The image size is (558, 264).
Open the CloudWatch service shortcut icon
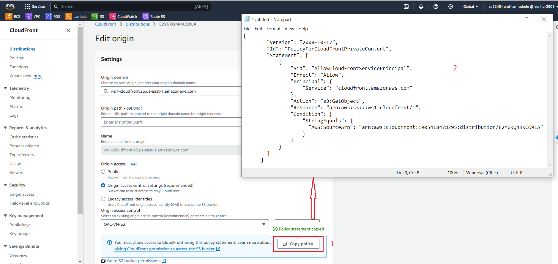[112, 17]
